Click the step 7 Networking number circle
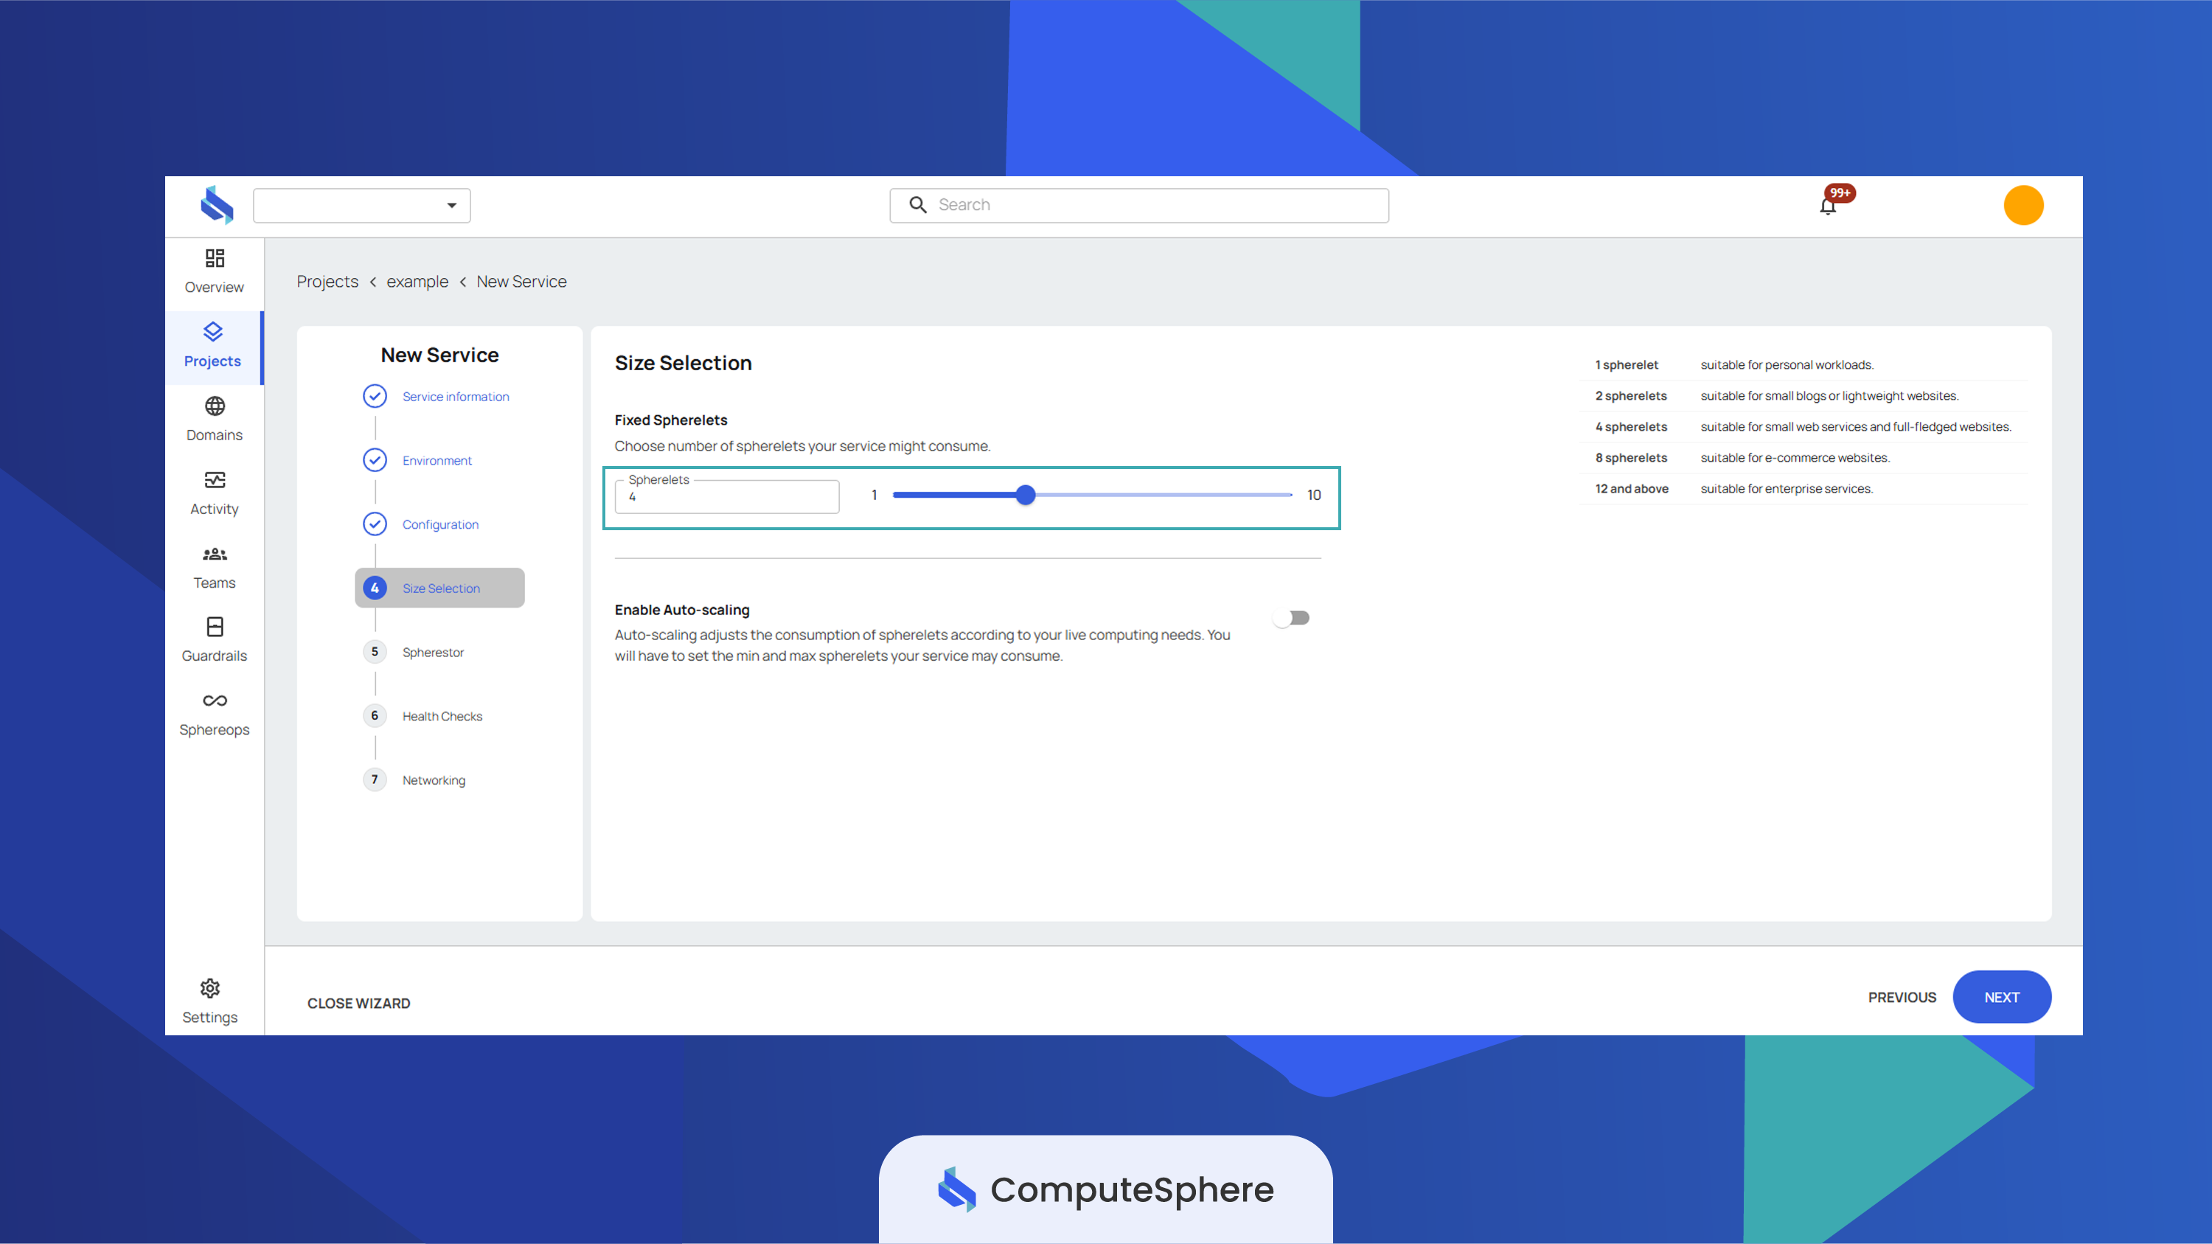 tap(375, 779)
